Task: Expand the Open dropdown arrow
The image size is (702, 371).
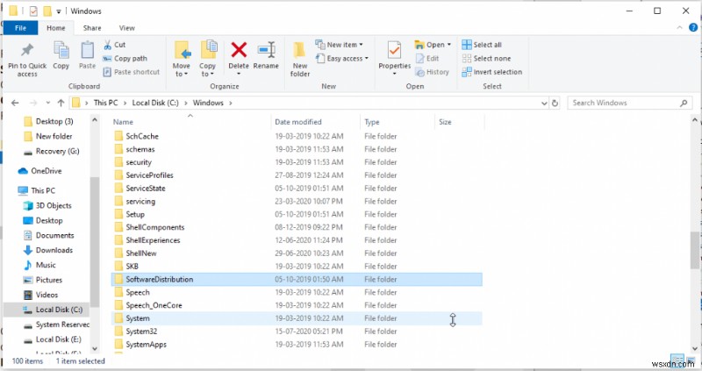Action: 449,45
